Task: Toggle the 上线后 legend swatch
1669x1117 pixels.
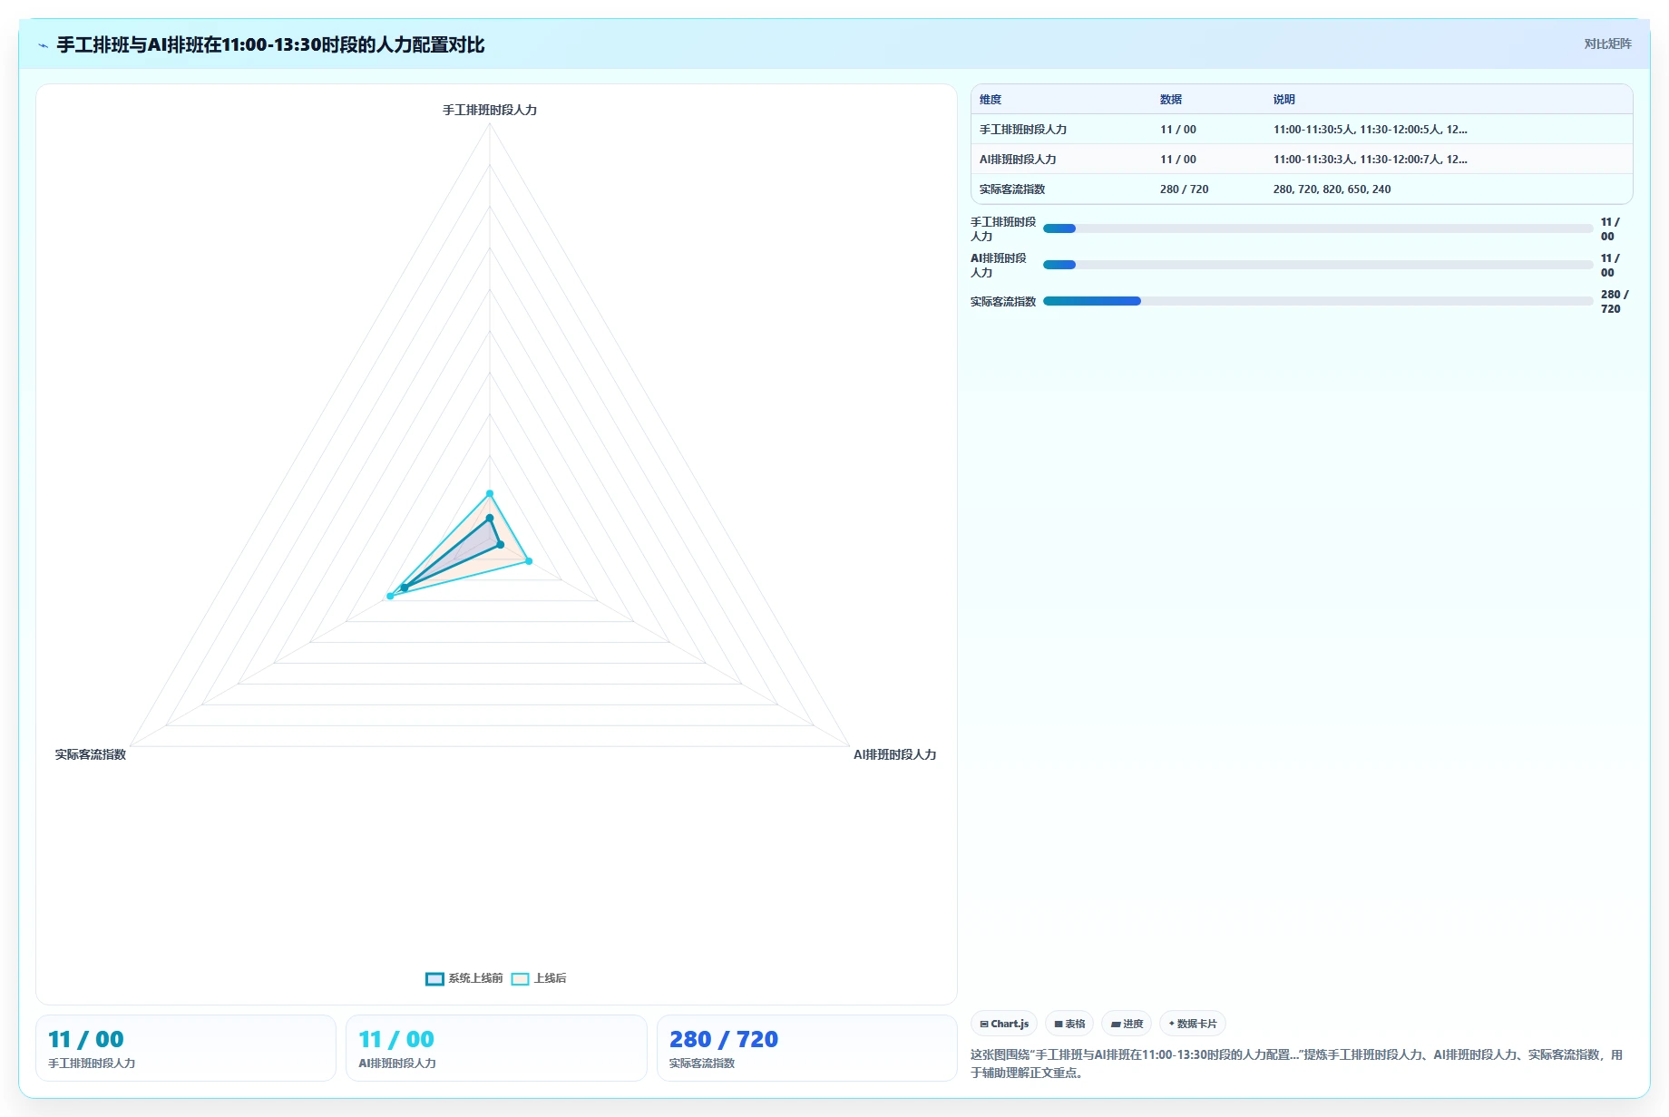Action: coord(520,978)
